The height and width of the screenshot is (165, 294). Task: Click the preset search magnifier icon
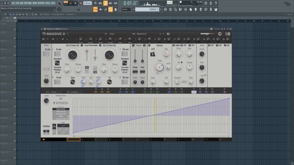106,34
